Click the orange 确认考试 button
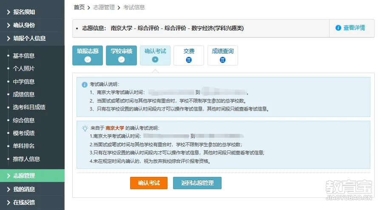Image resolution: width=381 pixels, height=210 pixels. (149, 183)
